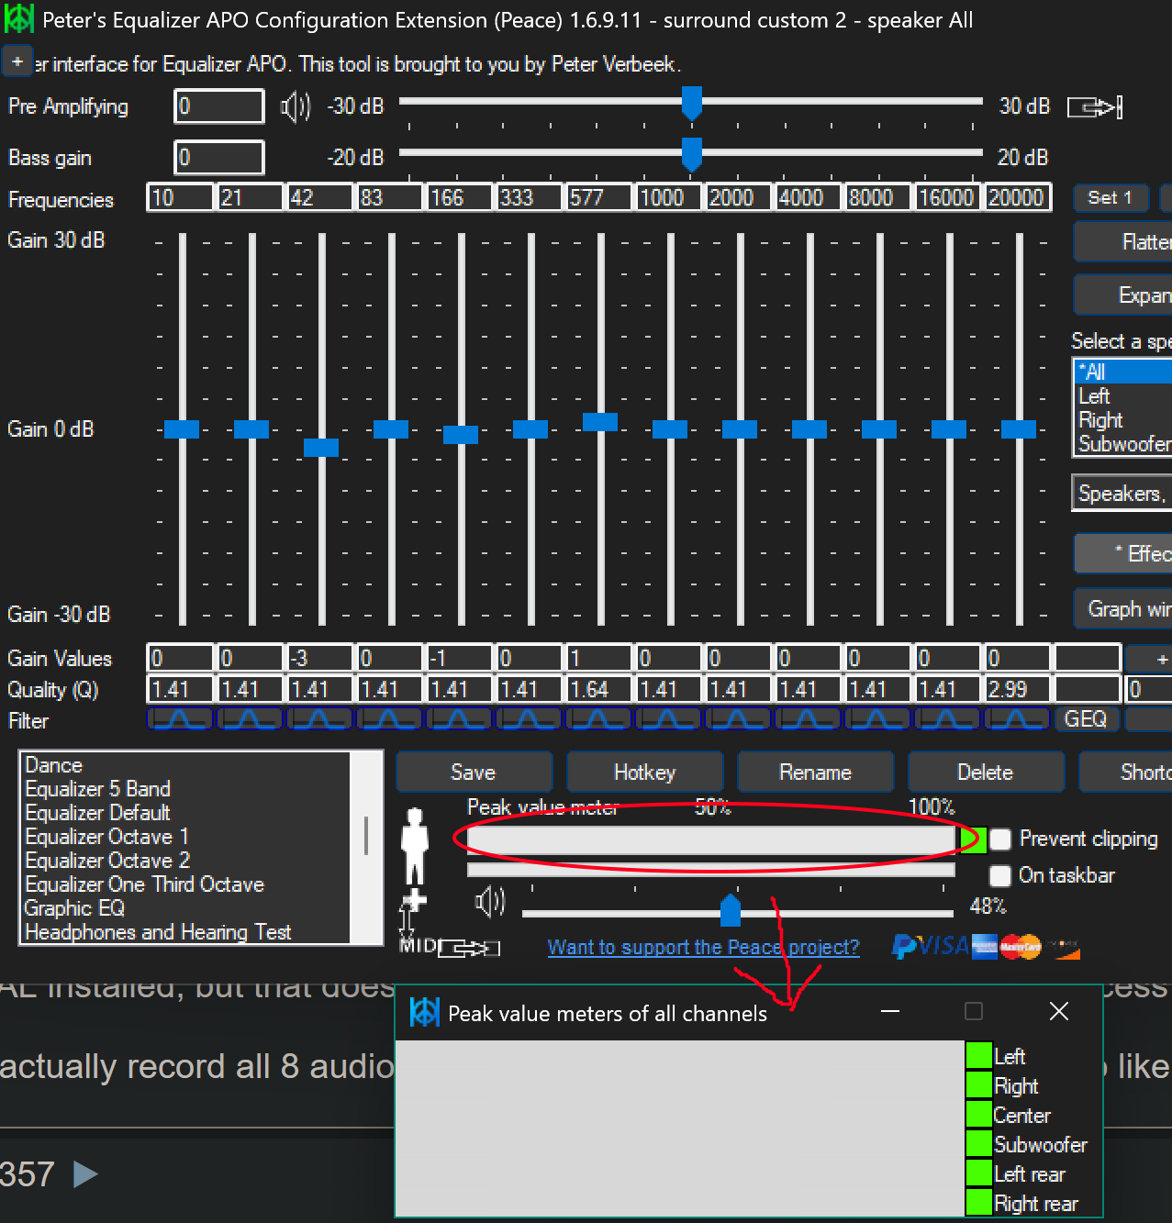
Task: Open the filter type icon for the 16000 Hz band
Action: [x=947, y=719]
